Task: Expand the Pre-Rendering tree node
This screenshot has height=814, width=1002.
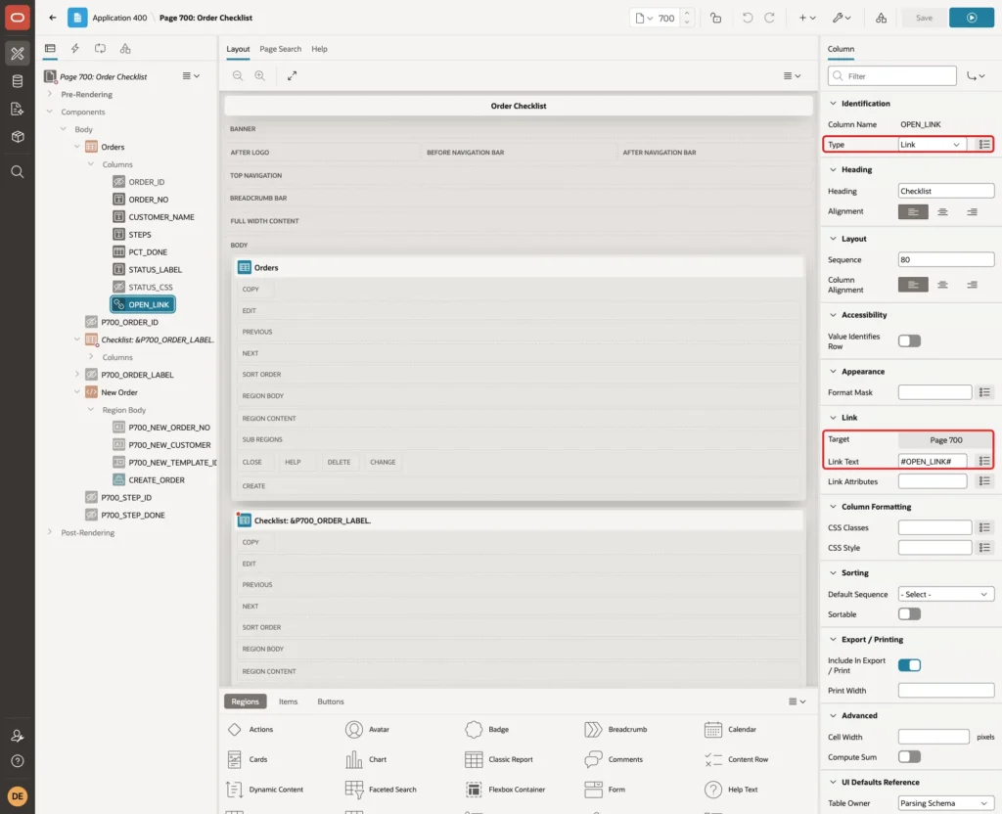Action: point(50,94)
